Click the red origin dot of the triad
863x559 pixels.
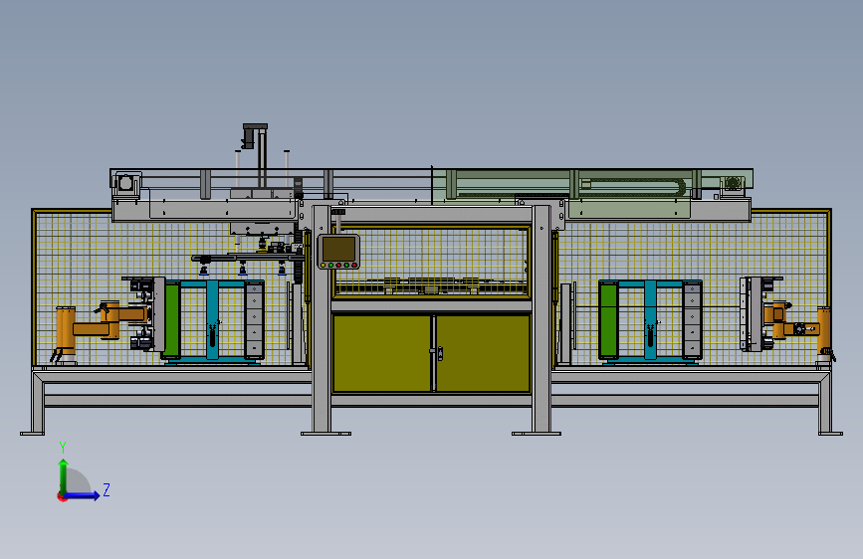pyautogui.click(x=62, y=496)
